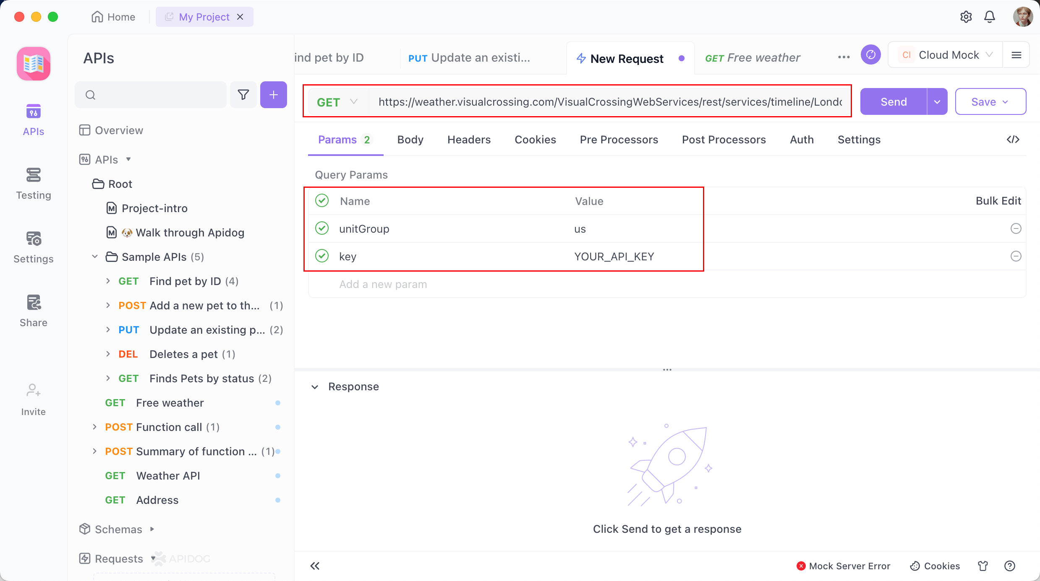Open the sidebar Settings section

[x=34, y=247]
